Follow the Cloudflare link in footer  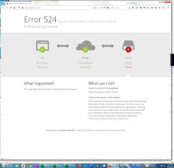coord(122,131)
